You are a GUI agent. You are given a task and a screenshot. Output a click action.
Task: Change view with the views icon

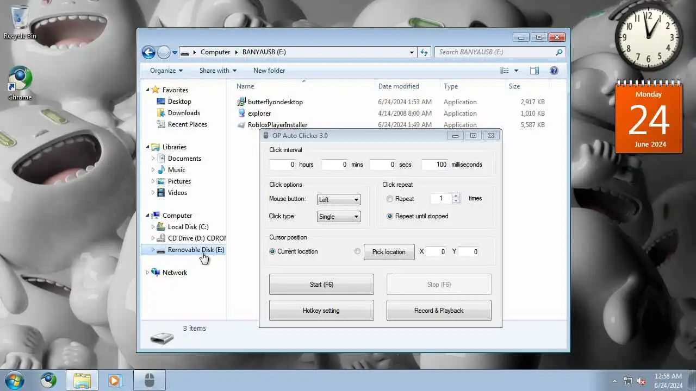505,71
